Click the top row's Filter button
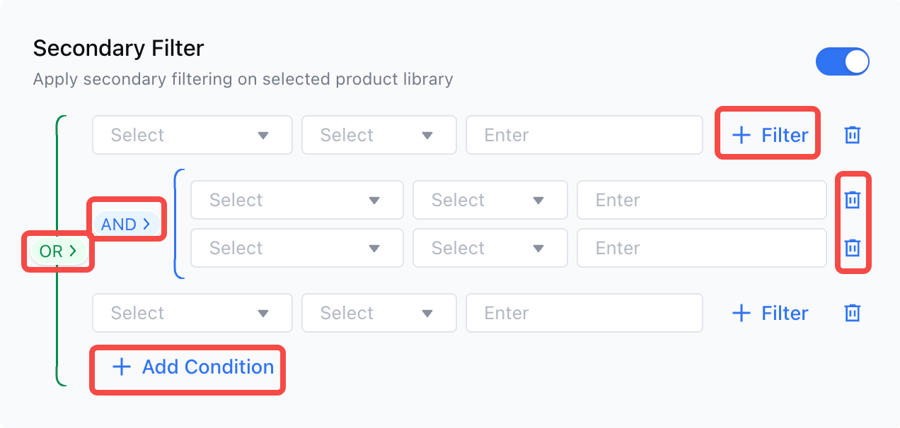The image size is (900, 428). coord(770,135)
